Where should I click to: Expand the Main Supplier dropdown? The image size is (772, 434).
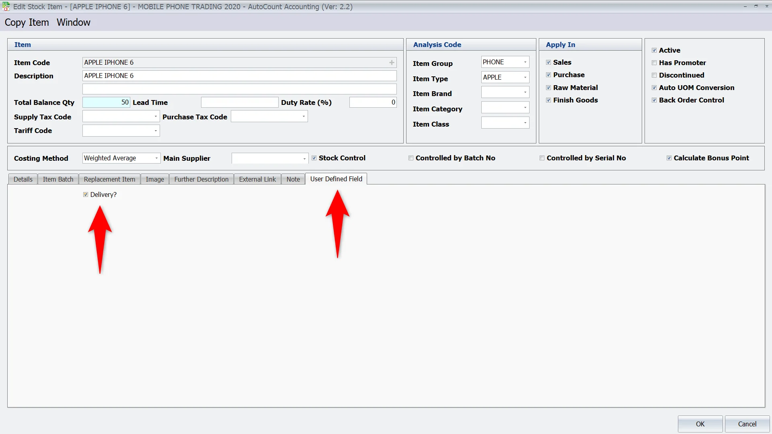[x=304, y=158]
